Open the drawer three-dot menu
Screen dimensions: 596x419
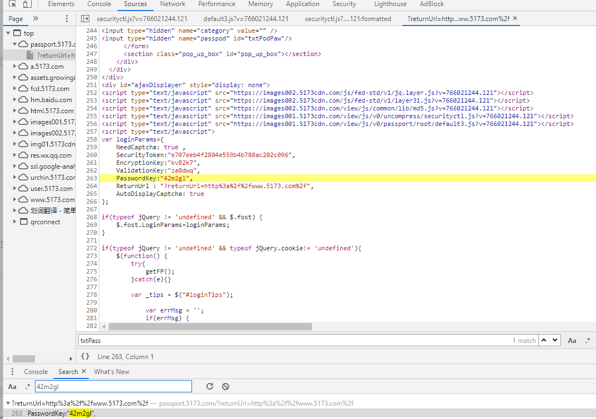(x=12, y=371)
